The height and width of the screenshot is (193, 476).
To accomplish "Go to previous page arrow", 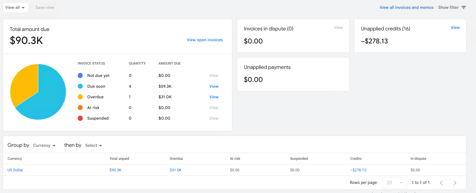I will point(441,183).
